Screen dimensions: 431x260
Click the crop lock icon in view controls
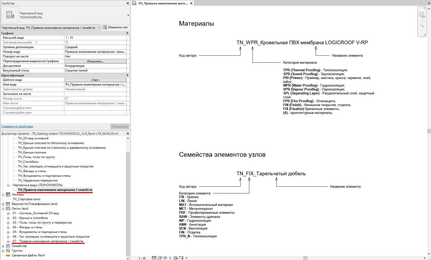click(181, 258)
